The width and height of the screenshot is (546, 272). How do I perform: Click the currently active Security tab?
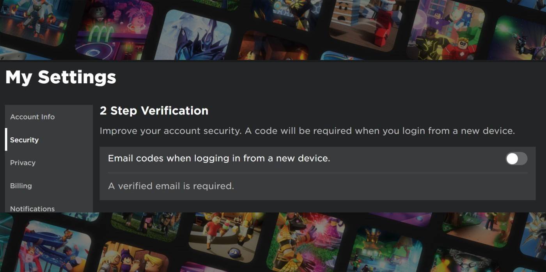point(24,140)
